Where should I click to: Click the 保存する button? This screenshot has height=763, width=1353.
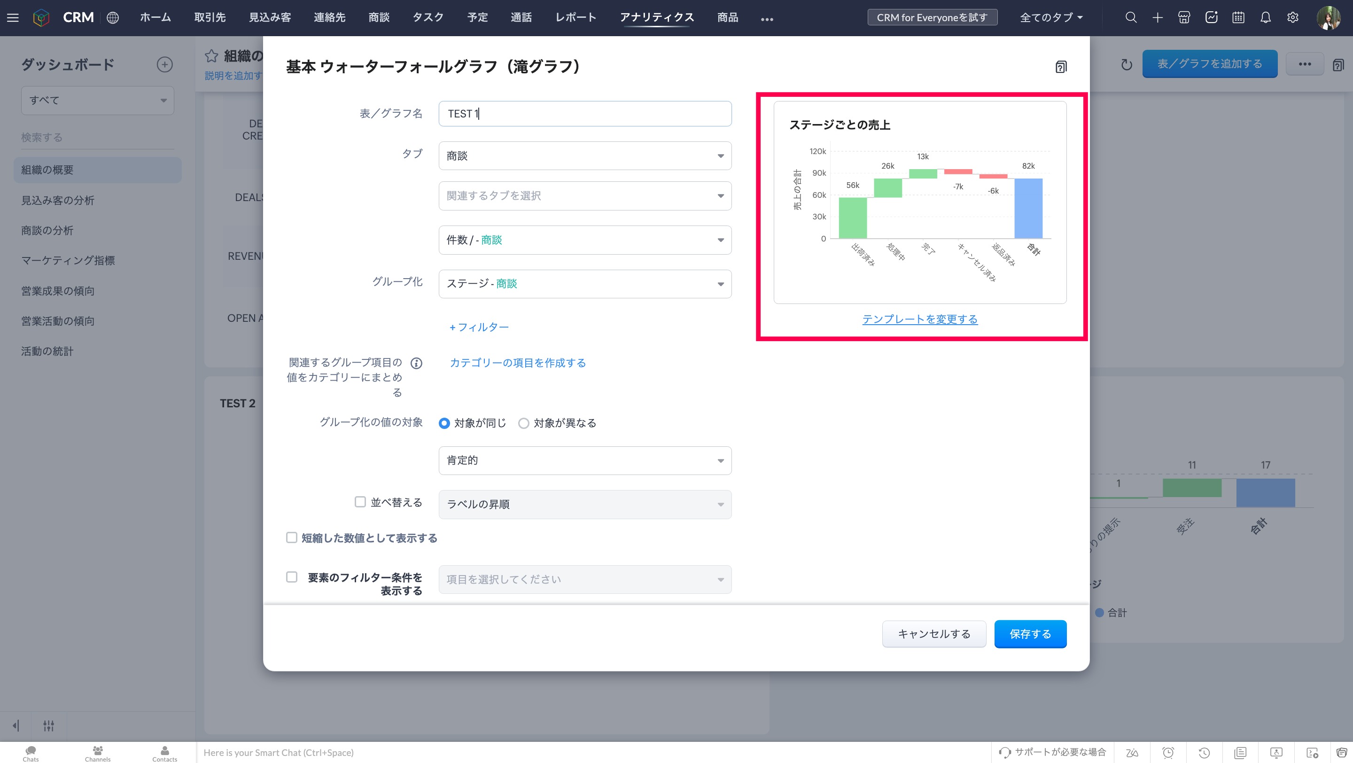click(1029, 634)
